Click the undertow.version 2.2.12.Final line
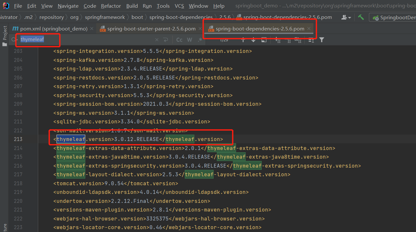416x232 pixels. (x=132, y=201)
